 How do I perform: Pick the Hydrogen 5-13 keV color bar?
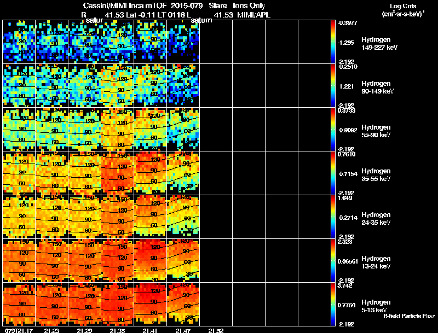(x=333, y=304)
